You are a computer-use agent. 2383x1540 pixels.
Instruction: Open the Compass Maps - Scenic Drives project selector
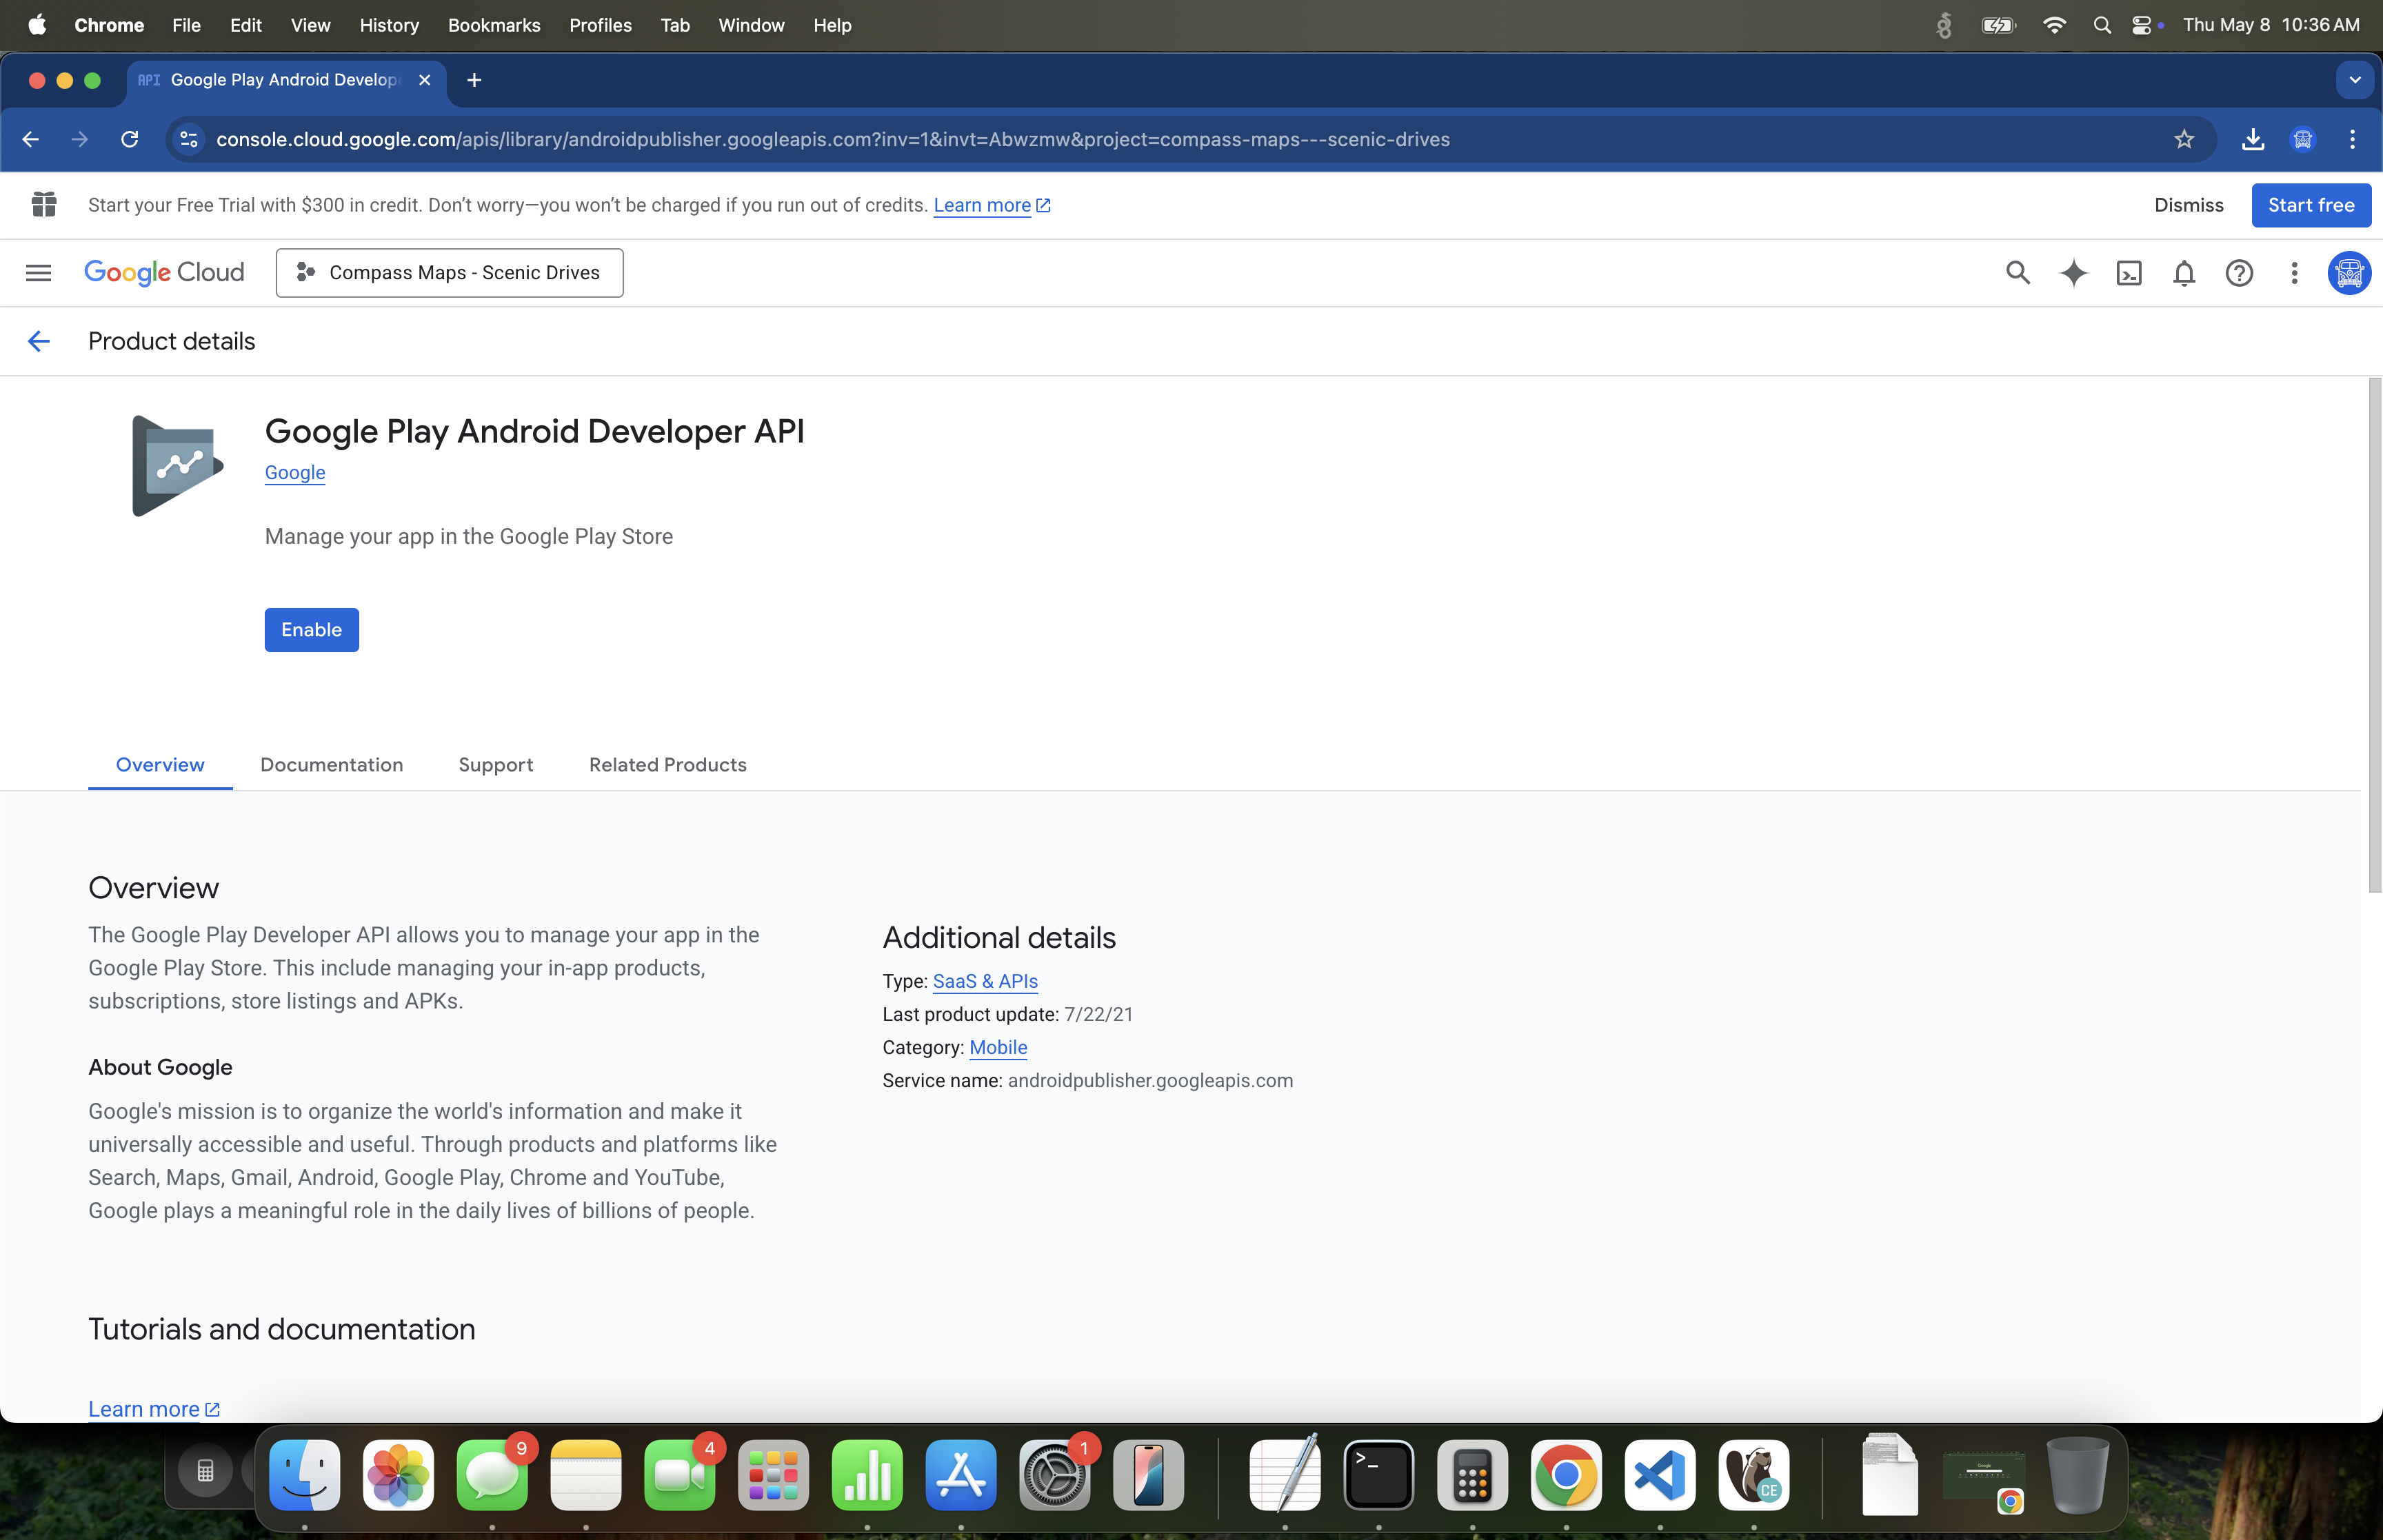click(449, 272)
